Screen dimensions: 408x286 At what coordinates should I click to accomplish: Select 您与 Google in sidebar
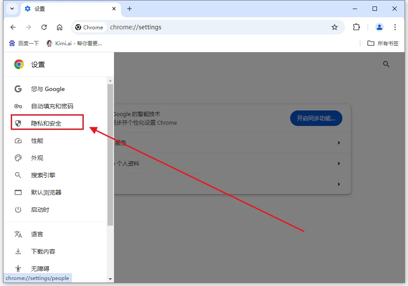coord(56,89)
